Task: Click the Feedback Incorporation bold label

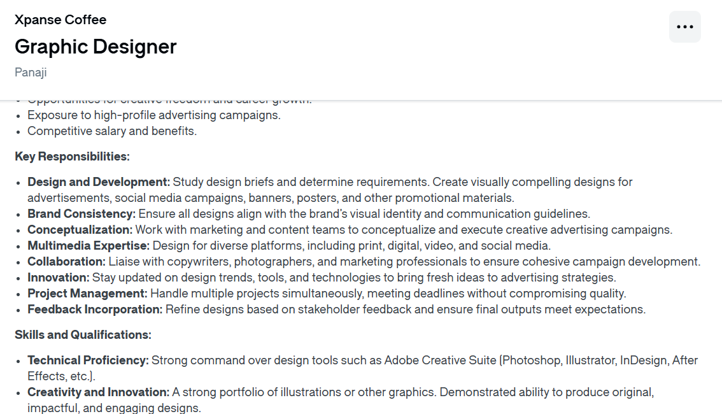Action: (95, 310)
